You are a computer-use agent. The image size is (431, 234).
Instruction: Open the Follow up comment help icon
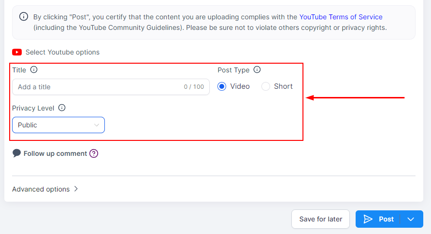point(94,153)
